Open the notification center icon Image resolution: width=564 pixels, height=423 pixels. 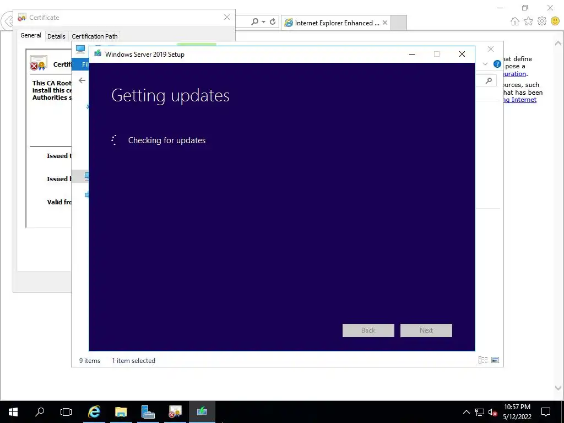[546, 412]
